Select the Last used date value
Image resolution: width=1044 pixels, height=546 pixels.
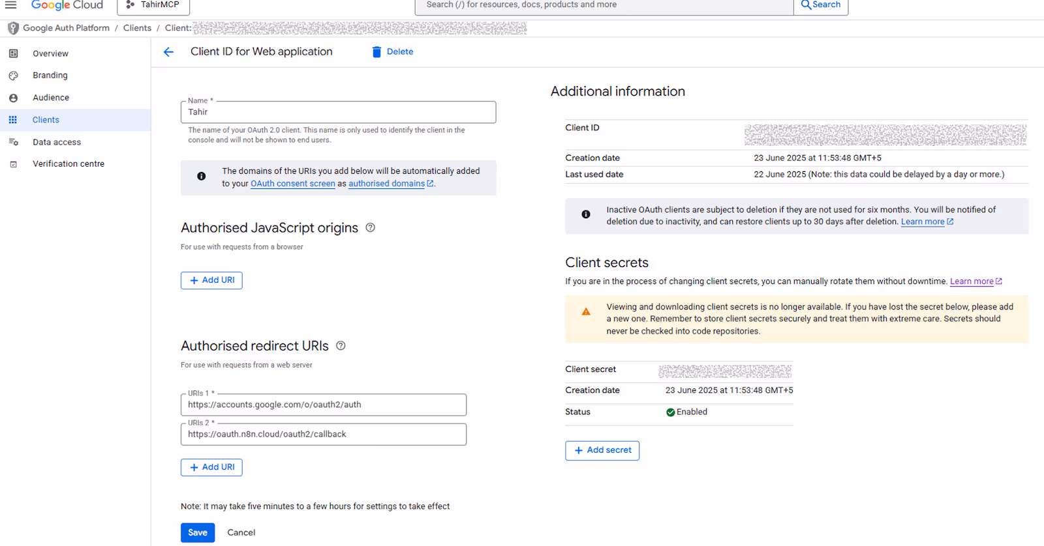[x=879, y=175]
